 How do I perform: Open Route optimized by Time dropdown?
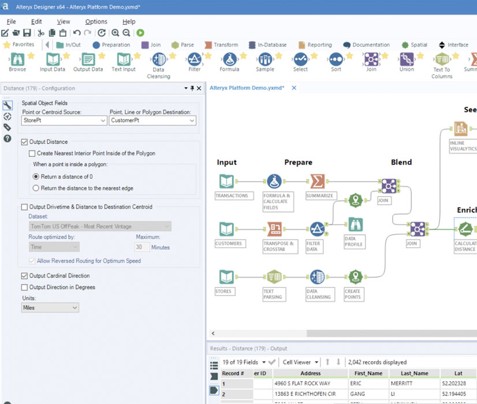(x=54, y=247)
